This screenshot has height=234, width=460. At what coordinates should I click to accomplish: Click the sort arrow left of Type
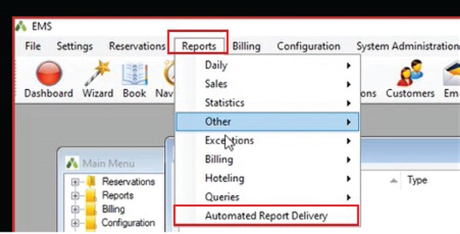tap(394, 181)
